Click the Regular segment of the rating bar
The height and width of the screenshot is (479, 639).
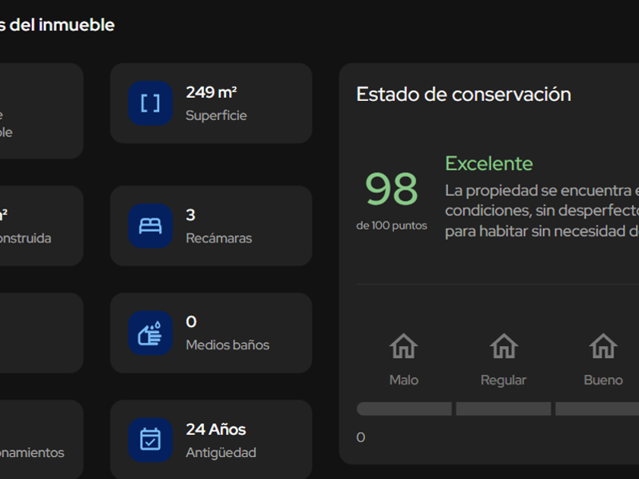504,408
